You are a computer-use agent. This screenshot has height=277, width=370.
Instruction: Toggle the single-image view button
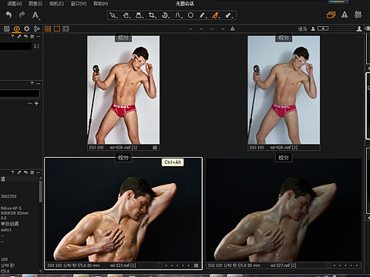(x=57, y=28)
